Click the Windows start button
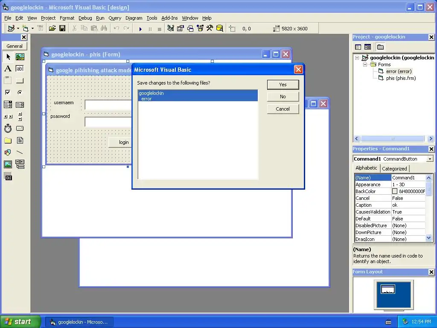 pyautogui.click(x=20, y=322)
